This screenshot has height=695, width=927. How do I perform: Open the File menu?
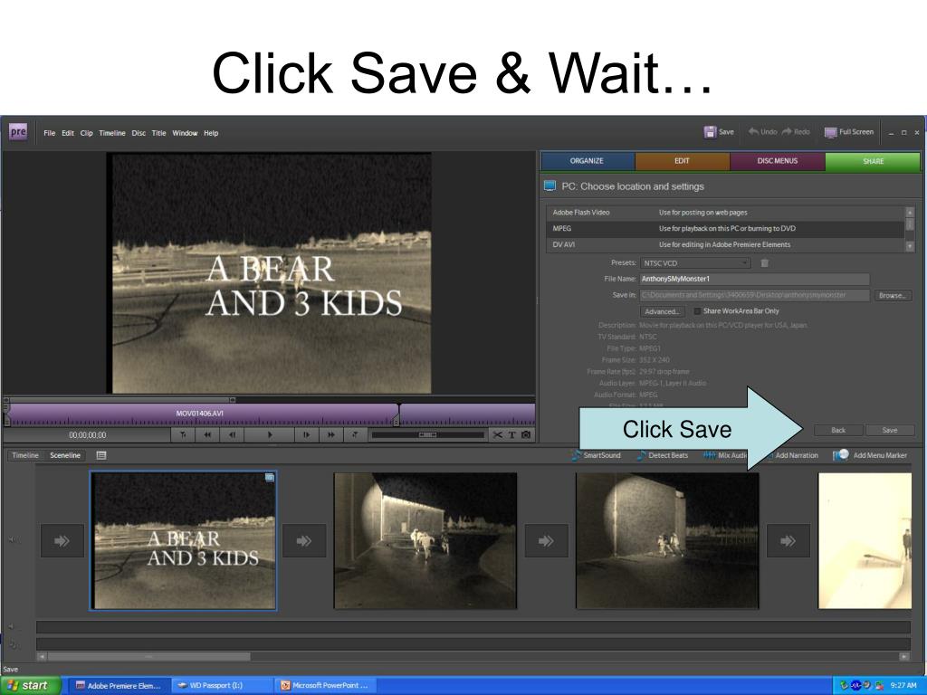50,133
